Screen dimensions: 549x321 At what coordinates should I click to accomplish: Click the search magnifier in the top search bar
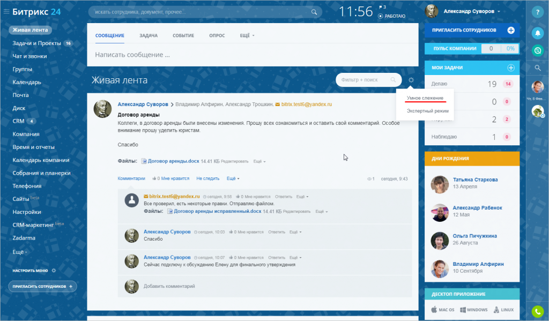314,12
